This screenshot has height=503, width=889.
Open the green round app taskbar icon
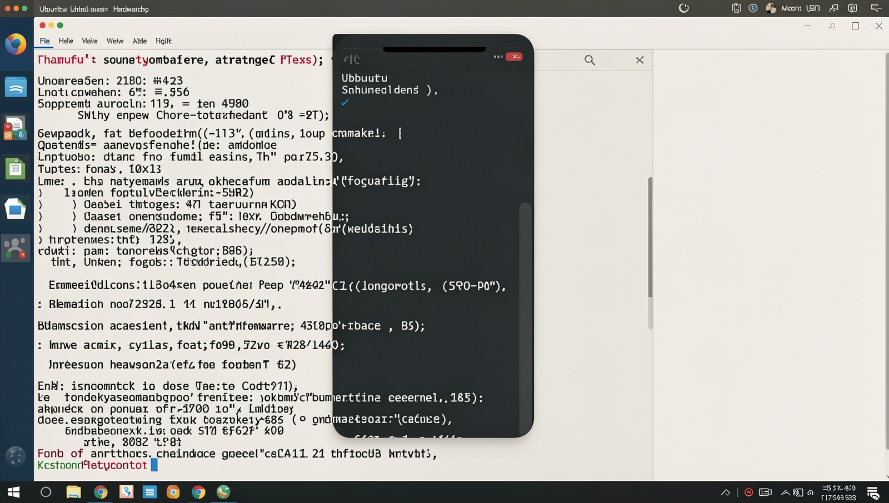223,492
